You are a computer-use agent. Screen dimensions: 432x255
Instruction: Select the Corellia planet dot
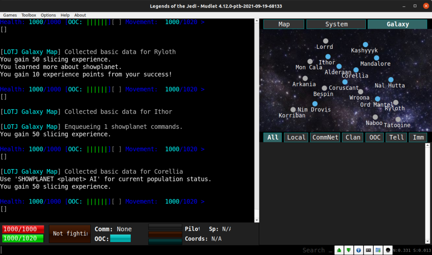(x=356, y=70)
